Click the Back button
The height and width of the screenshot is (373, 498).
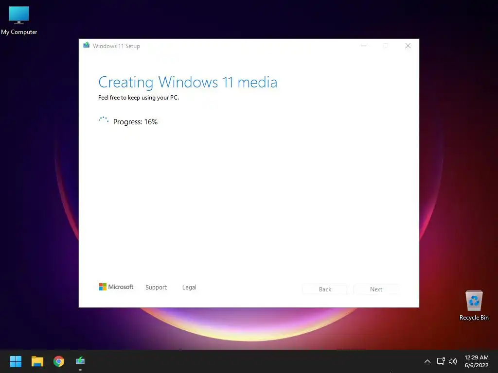pyautogui.click(x=325, y=289)
